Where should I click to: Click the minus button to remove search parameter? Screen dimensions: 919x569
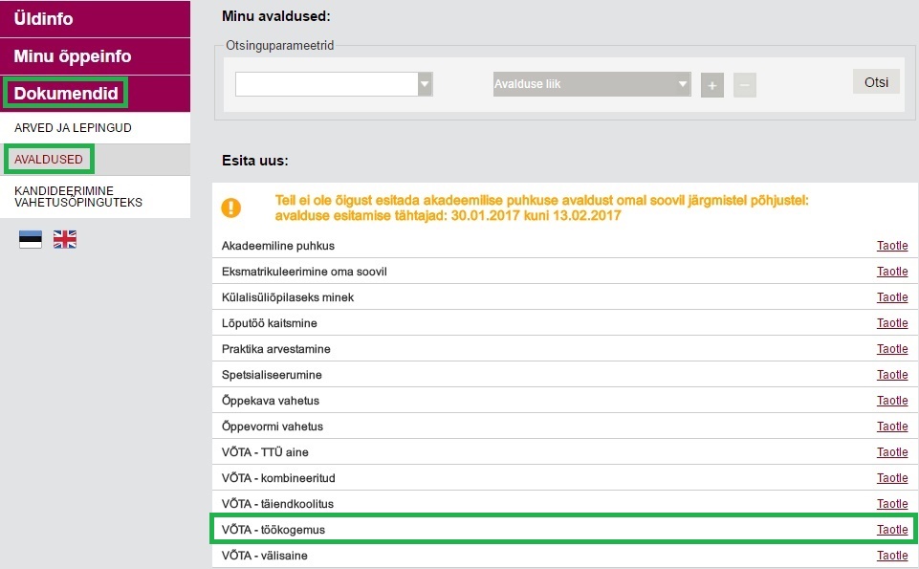click(x=744, y=85)
